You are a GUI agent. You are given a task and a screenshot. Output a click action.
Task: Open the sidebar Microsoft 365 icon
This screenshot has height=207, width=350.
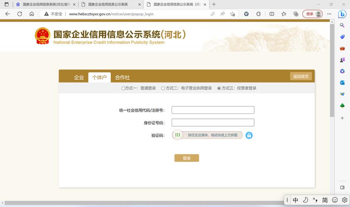tap(342, 71)
